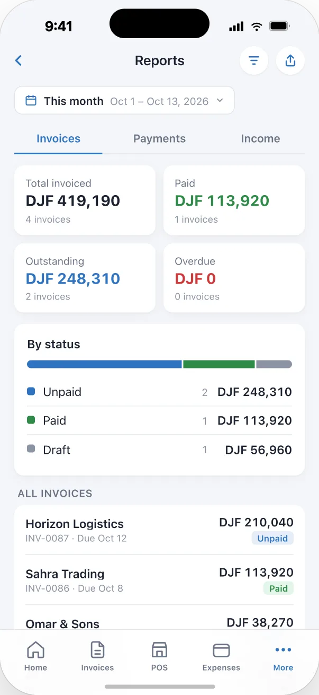
Task: Click the Reports page title
Action: [x=159, y=60]
